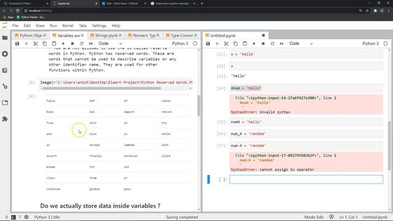Open the Run menu
The height and width of the screenshot is (221, 393).
(53, 26)
